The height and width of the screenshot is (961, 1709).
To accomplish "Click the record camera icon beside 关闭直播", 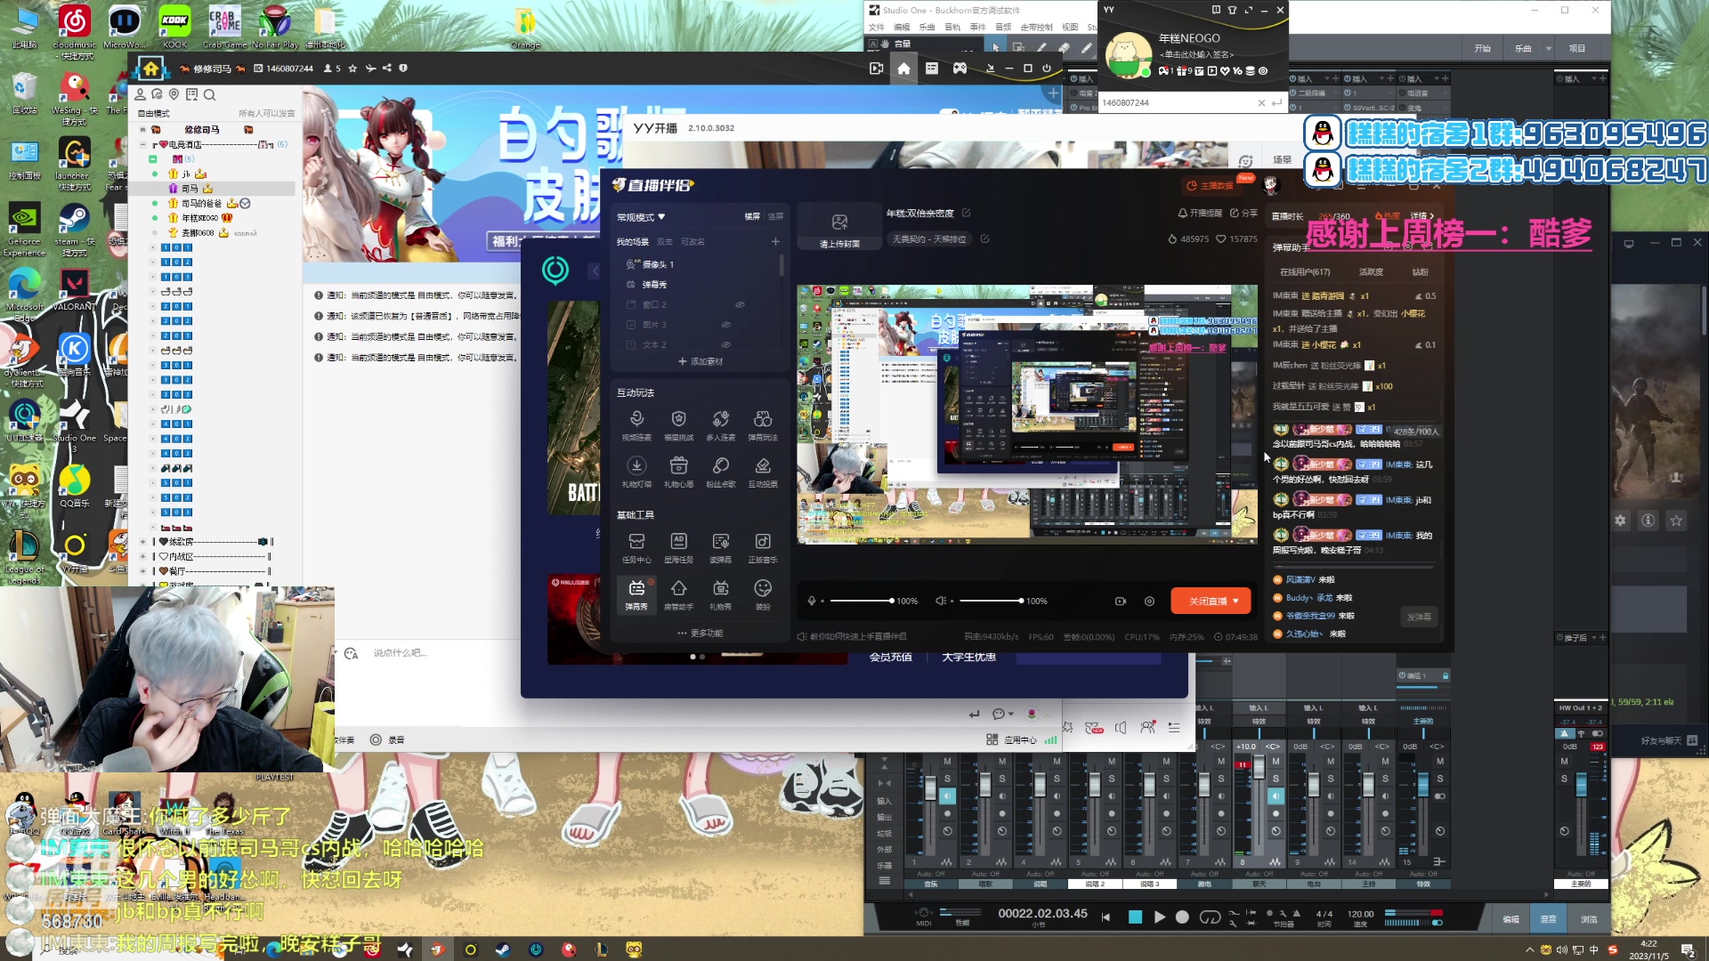I will pyautogui.click(x=1121, y=602).
